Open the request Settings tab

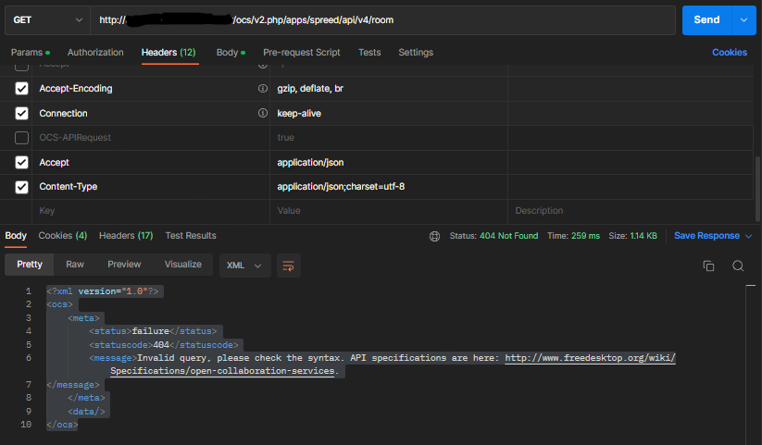[x=416, y=53]
